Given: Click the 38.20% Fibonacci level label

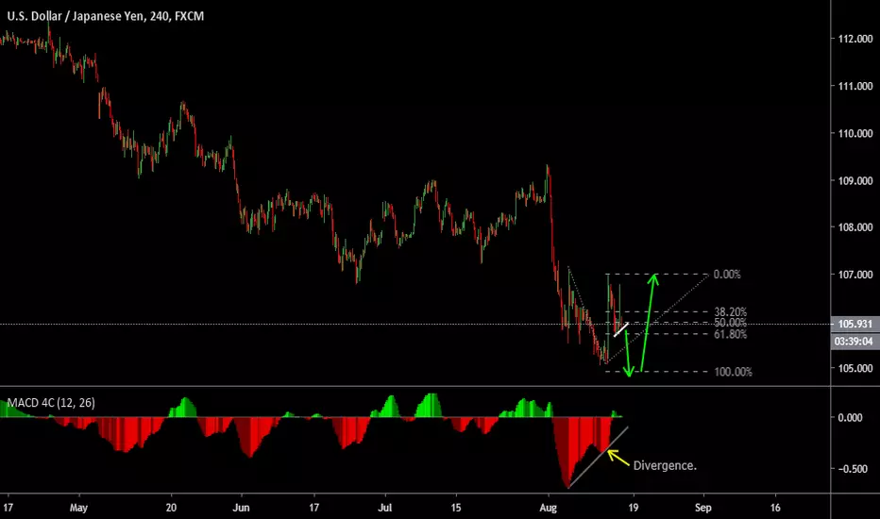Looking at the screenshot, I should click(x=730, y=311).
